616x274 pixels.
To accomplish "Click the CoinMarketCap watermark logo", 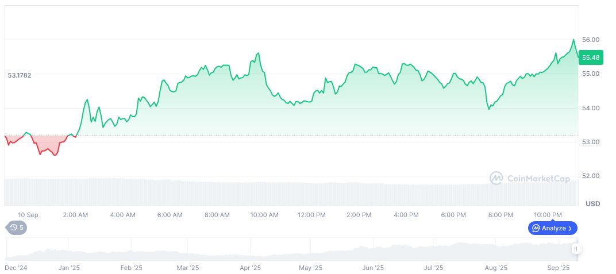I will [x=530, y=179].
